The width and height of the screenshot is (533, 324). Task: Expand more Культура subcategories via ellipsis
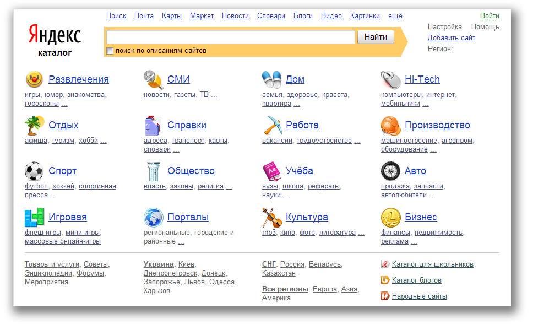click(x=361, y=232)
